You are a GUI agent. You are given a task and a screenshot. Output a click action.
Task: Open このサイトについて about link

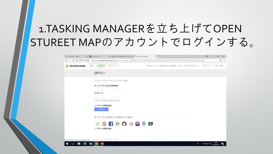click(x=191, y=66)
